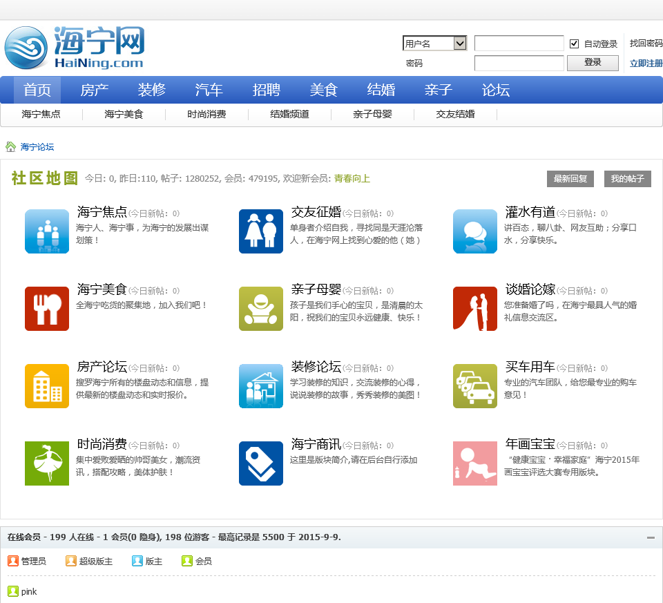Click the 亲子母婴 baby icon

(261, 309)
